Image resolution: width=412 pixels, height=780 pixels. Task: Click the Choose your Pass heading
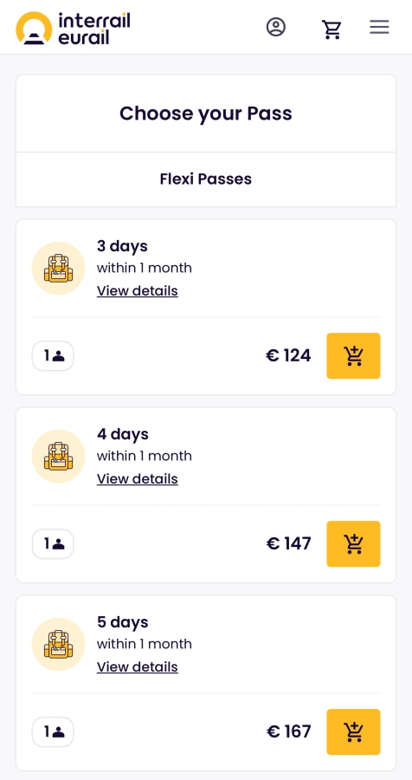click(206, 114)
